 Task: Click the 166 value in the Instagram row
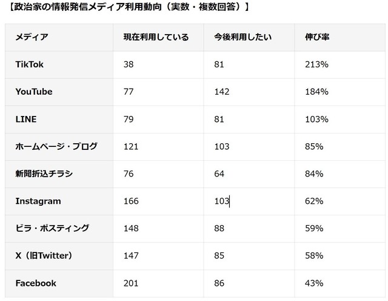[x=131, y=201]
